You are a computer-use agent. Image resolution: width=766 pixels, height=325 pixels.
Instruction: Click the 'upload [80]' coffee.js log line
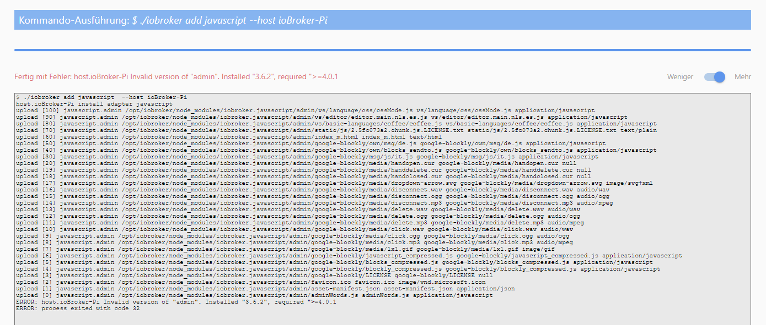336,123
